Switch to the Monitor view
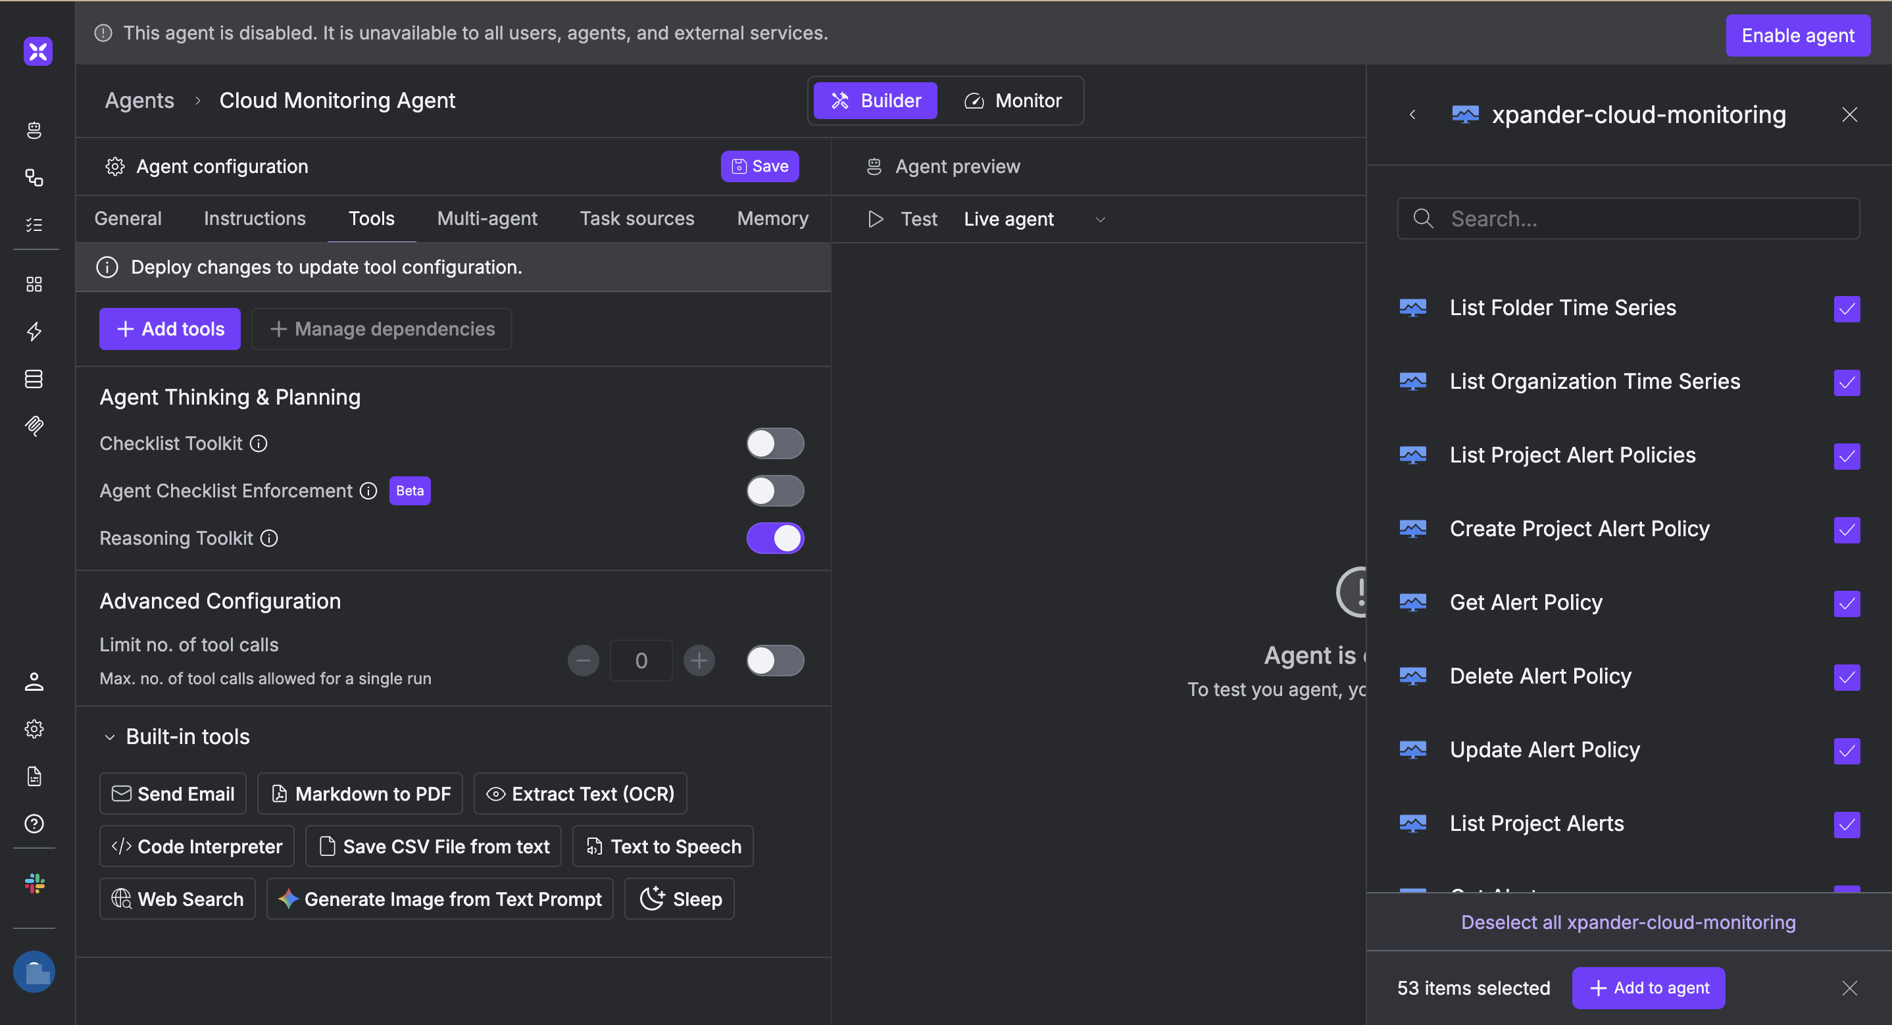The height and width of the screenshot is (1025, 1892). pos(1013,101)
